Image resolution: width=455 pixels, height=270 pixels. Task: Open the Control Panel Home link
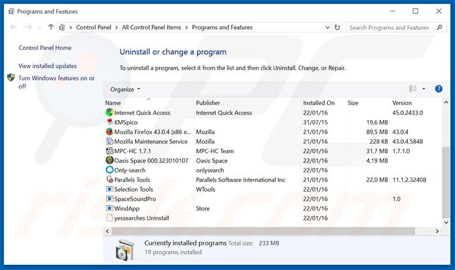coord(45,48)
